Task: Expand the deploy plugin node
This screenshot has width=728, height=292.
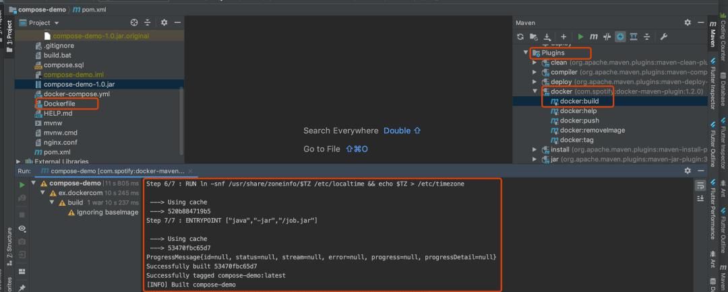Action: pos(535,82)
